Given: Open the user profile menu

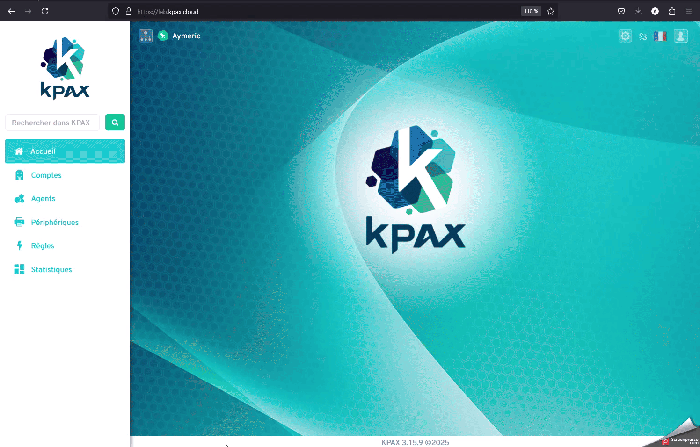Looking at the screenshot, I should coord(681,36).
